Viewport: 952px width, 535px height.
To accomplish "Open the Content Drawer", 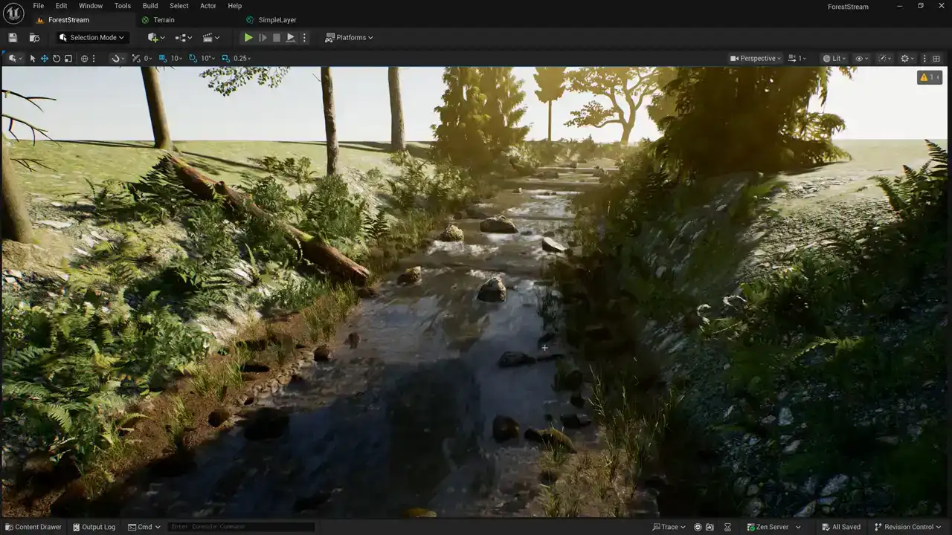I will pos(33,527).
